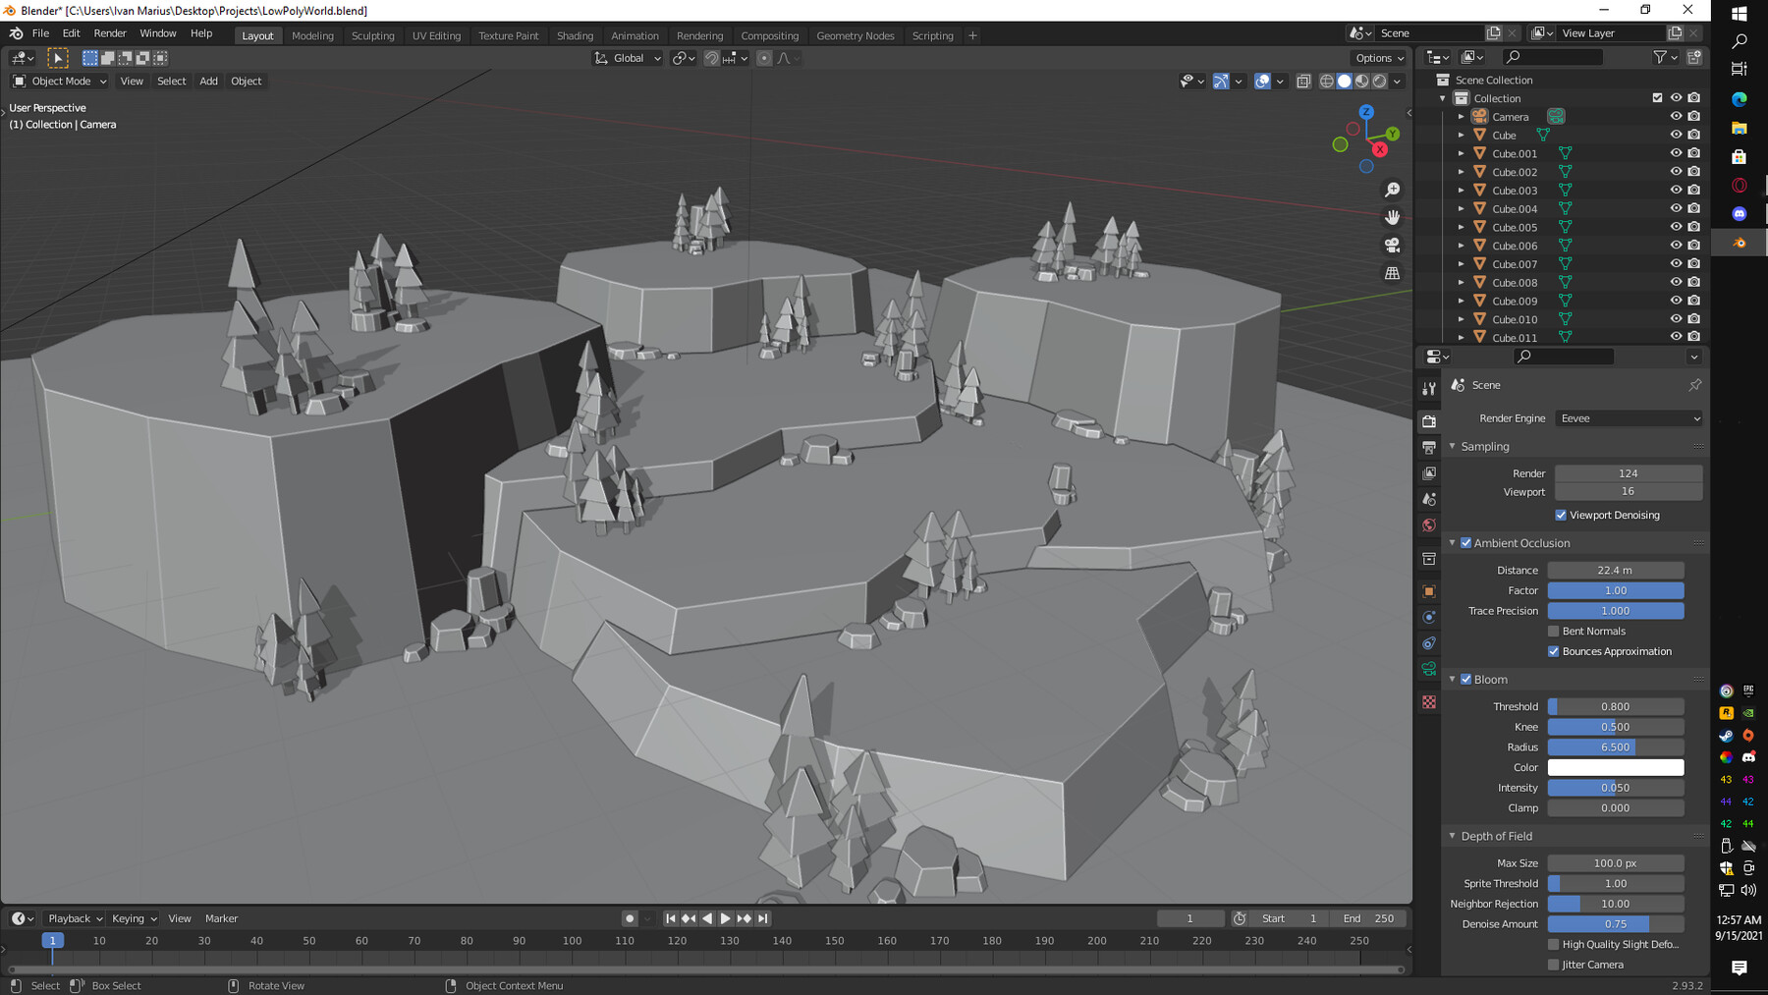The image size is (1768, 995).
Task: Collapse the Depth of Field section
Action: coord(1453,836)
